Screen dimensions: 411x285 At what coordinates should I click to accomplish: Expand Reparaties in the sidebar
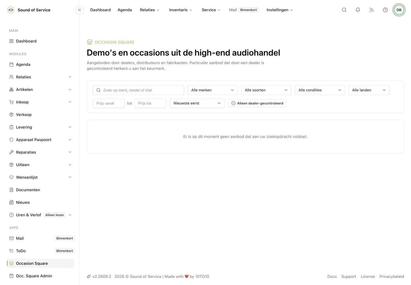(40, 152)
